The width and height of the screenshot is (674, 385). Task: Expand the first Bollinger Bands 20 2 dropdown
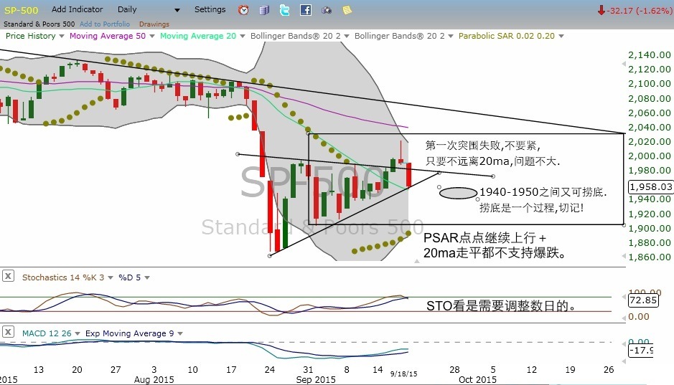(347, 36)
